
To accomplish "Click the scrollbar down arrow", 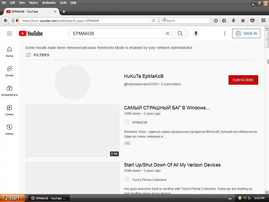I will (267, 192).
